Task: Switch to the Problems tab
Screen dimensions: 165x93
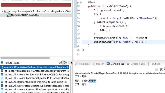Action: click(x=84, y=64)
